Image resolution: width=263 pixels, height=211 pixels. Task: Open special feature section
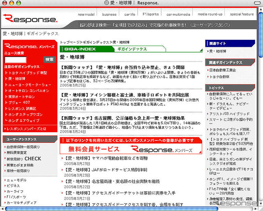coord(242,14)
